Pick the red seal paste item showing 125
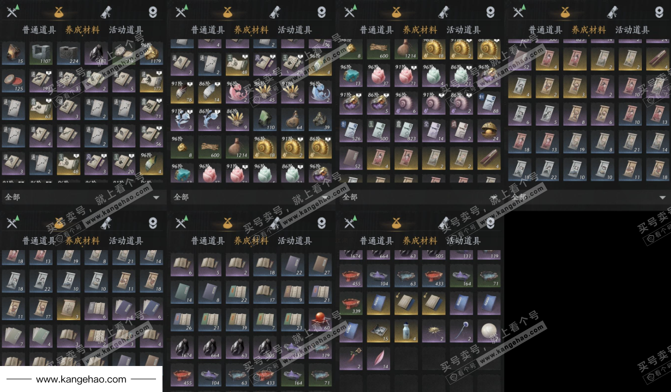Image resolution: width=671 pixels, height=392 pixels. tap(13, 81)
